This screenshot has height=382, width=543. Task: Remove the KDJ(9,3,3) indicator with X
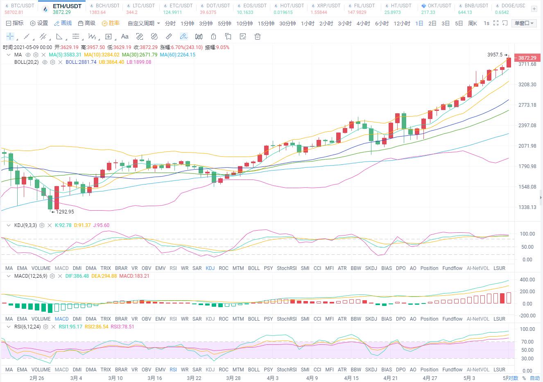coord(50,225)
